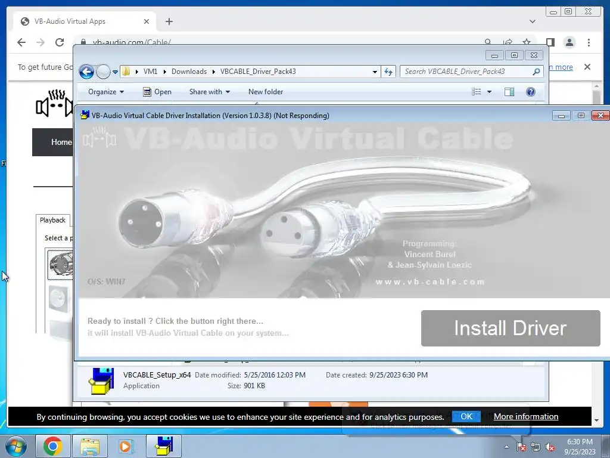Click Home on VB-Audio website
The height and width of the screenshot is (458, 610).
61,142
